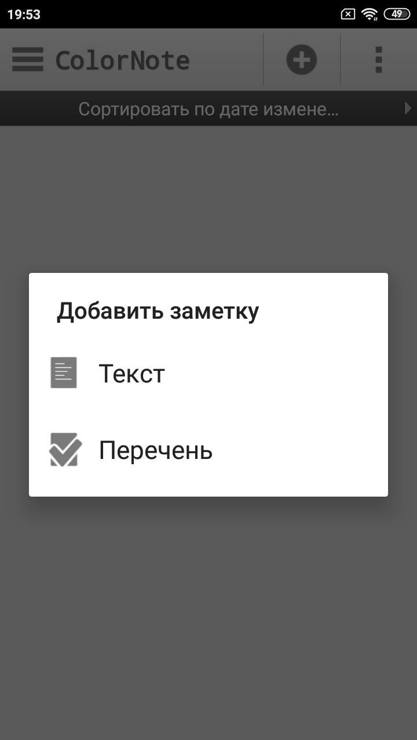The image size is (417, 740).
Task: Tap the Wi-Fi status icon
Action: 370,14
